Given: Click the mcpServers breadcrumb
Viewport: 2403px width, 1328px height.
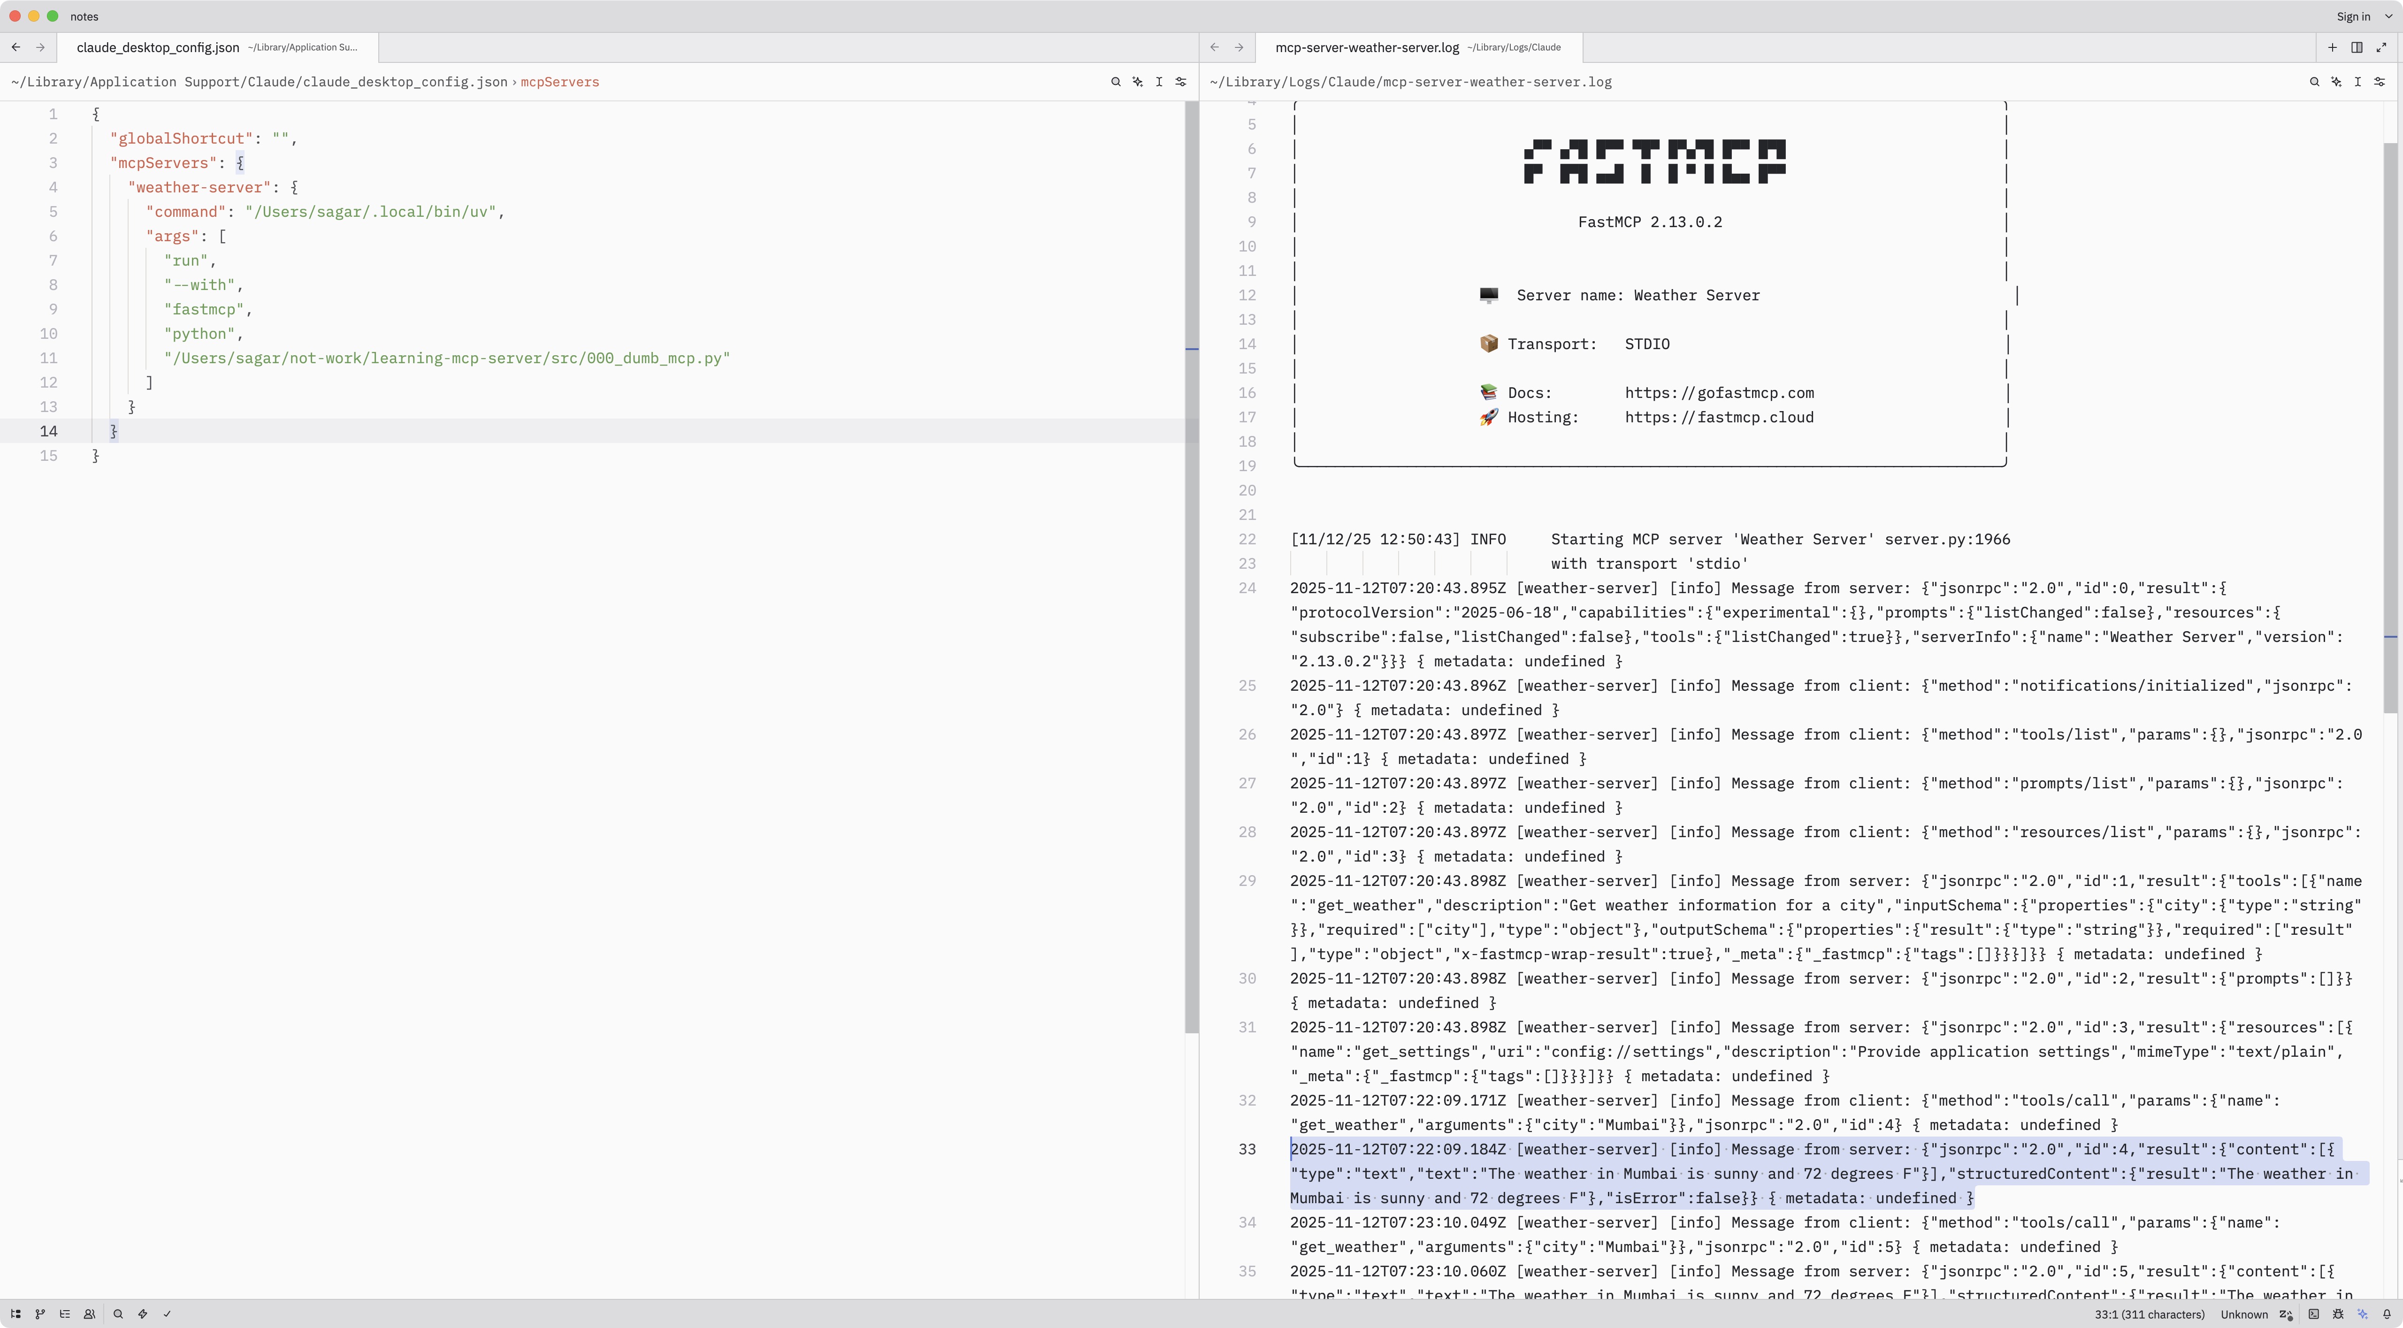Looking at the screenshot, I should tap(560, 82).
